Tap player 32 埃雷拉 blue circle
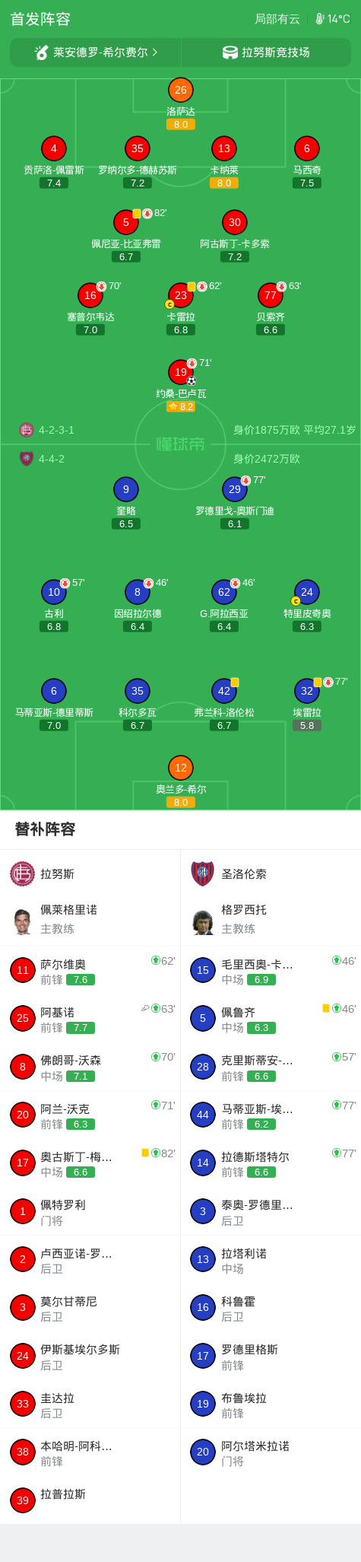The width and height of the screenshot is (361, 1562). coord(307,691)
